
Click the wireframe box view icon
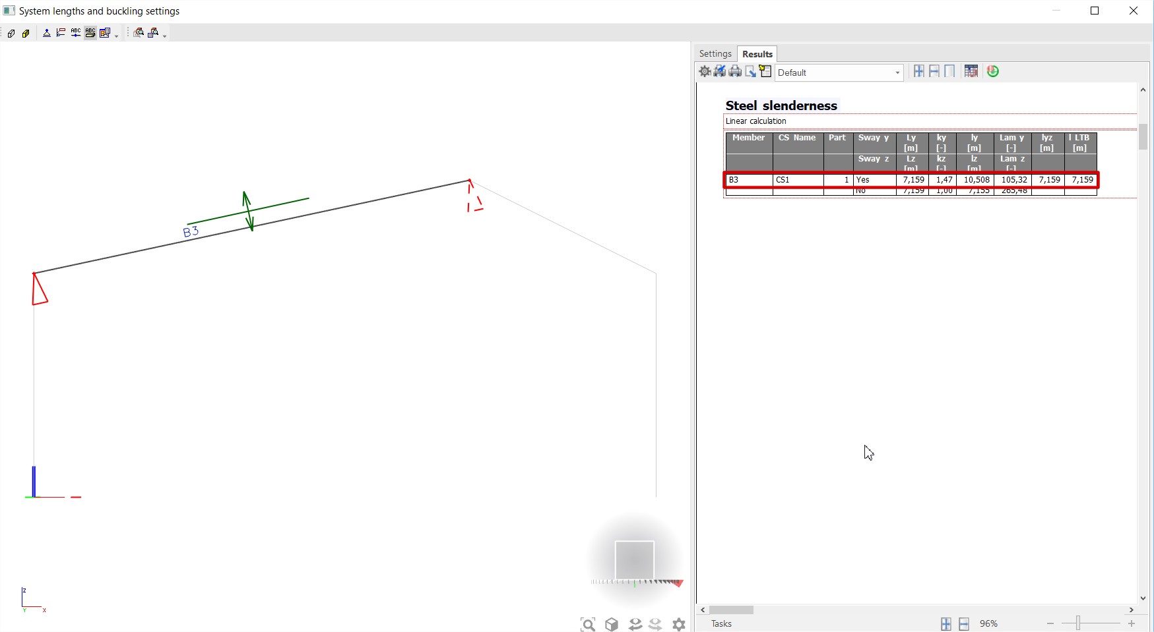pos(11,34)
